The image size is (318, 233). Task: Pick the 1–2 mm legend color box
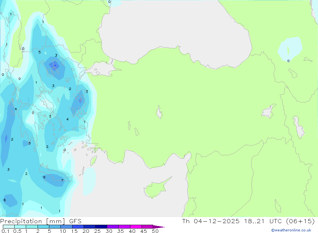[x=31, y=227]
